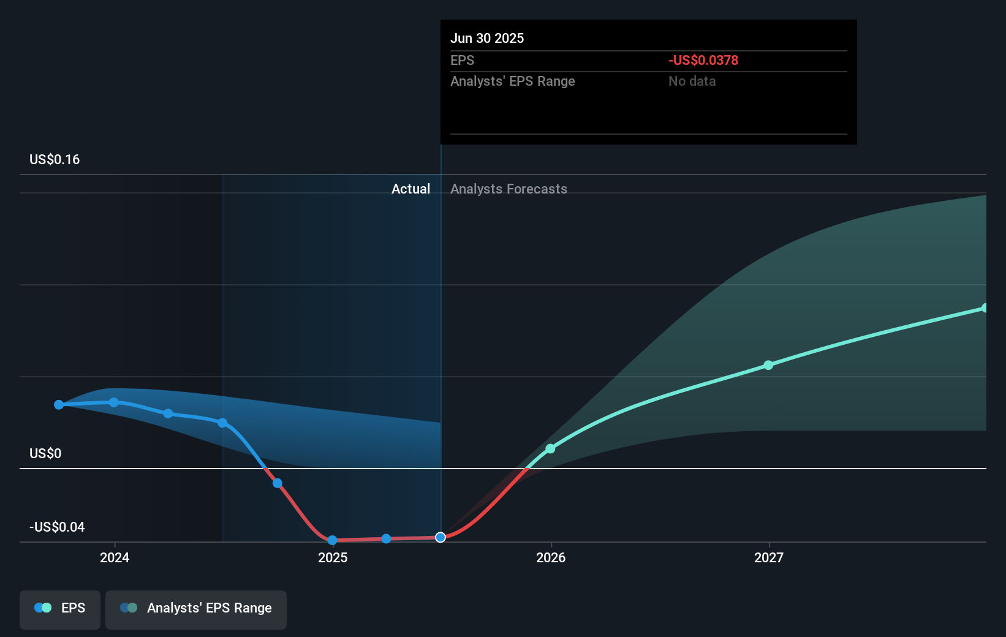
Task: Click the -US$0.04 y-axis label
Action: point(57,527)
